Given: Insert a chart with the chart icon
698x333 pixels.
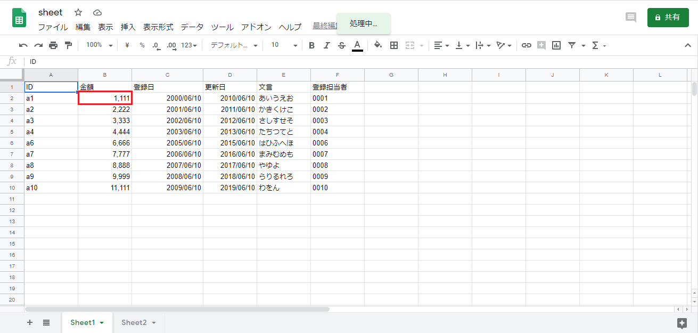Looking at the screenshot, I should pyautogui.click(x=556, y=45).
